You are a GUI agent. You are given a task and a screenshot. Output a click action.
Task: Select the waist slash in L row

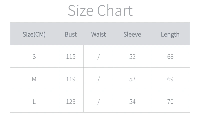click(x=98, y=101)
